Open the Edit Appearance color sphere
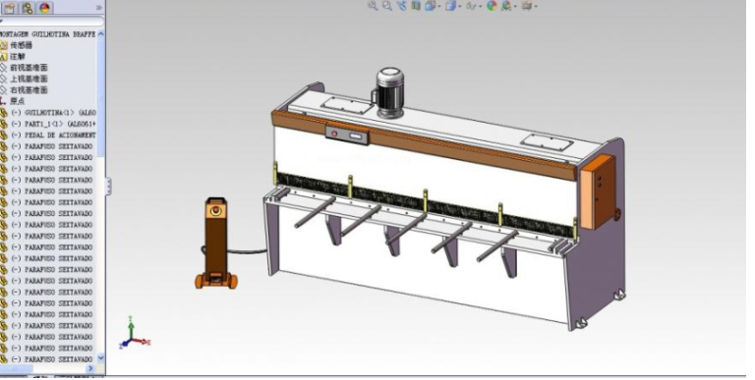Screen dimensions: 755x380 pyautogui.click(x=492, y=6)
